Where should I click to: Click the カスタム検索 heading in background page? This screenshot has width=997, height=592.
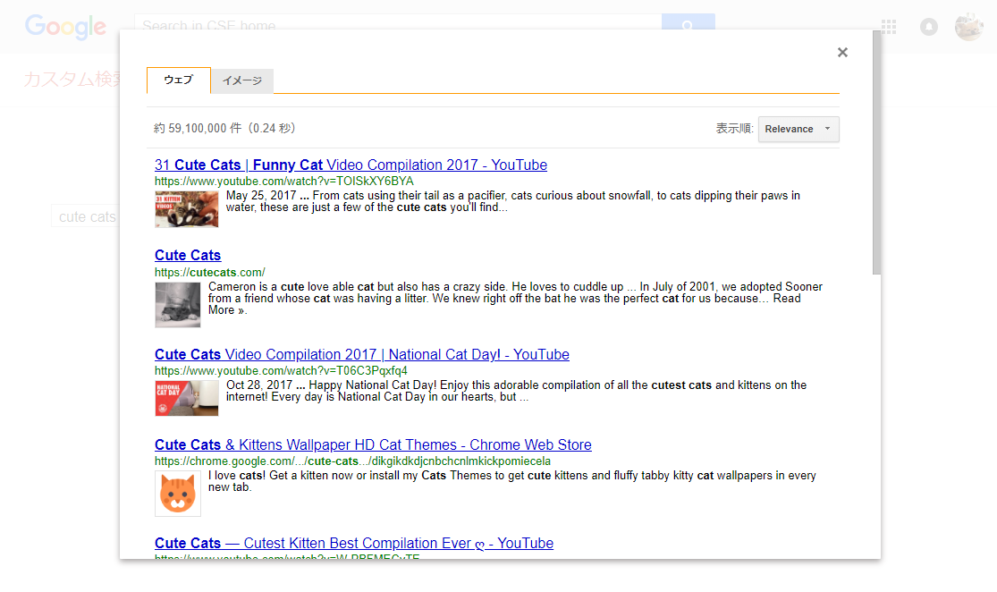[x=72, y=80]
